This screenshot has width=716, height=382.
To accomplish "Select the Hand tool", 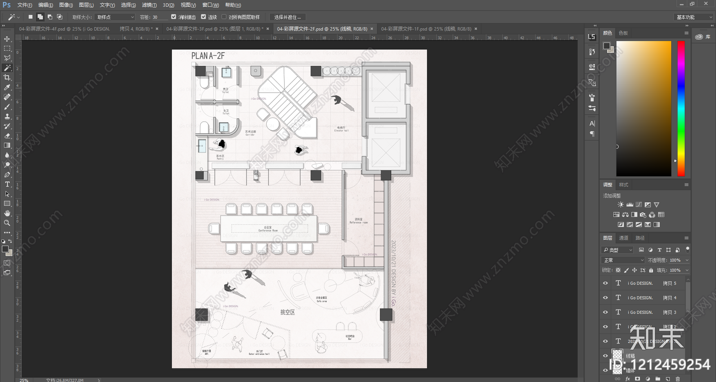I will pos(7,213).
